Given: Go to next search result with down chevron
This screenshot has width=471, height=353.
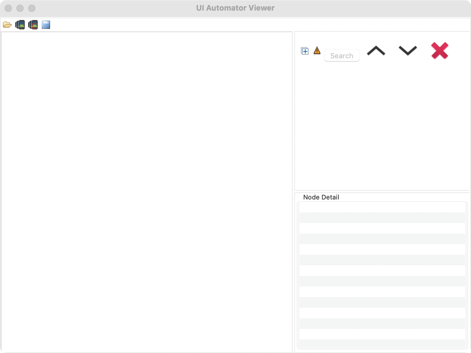Looking at the screenshot, I should coord(408,51).
